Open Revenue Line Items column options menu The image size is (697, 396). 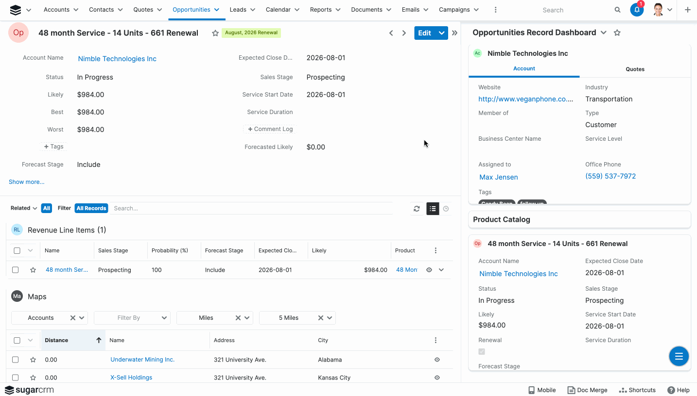point(436,250)
